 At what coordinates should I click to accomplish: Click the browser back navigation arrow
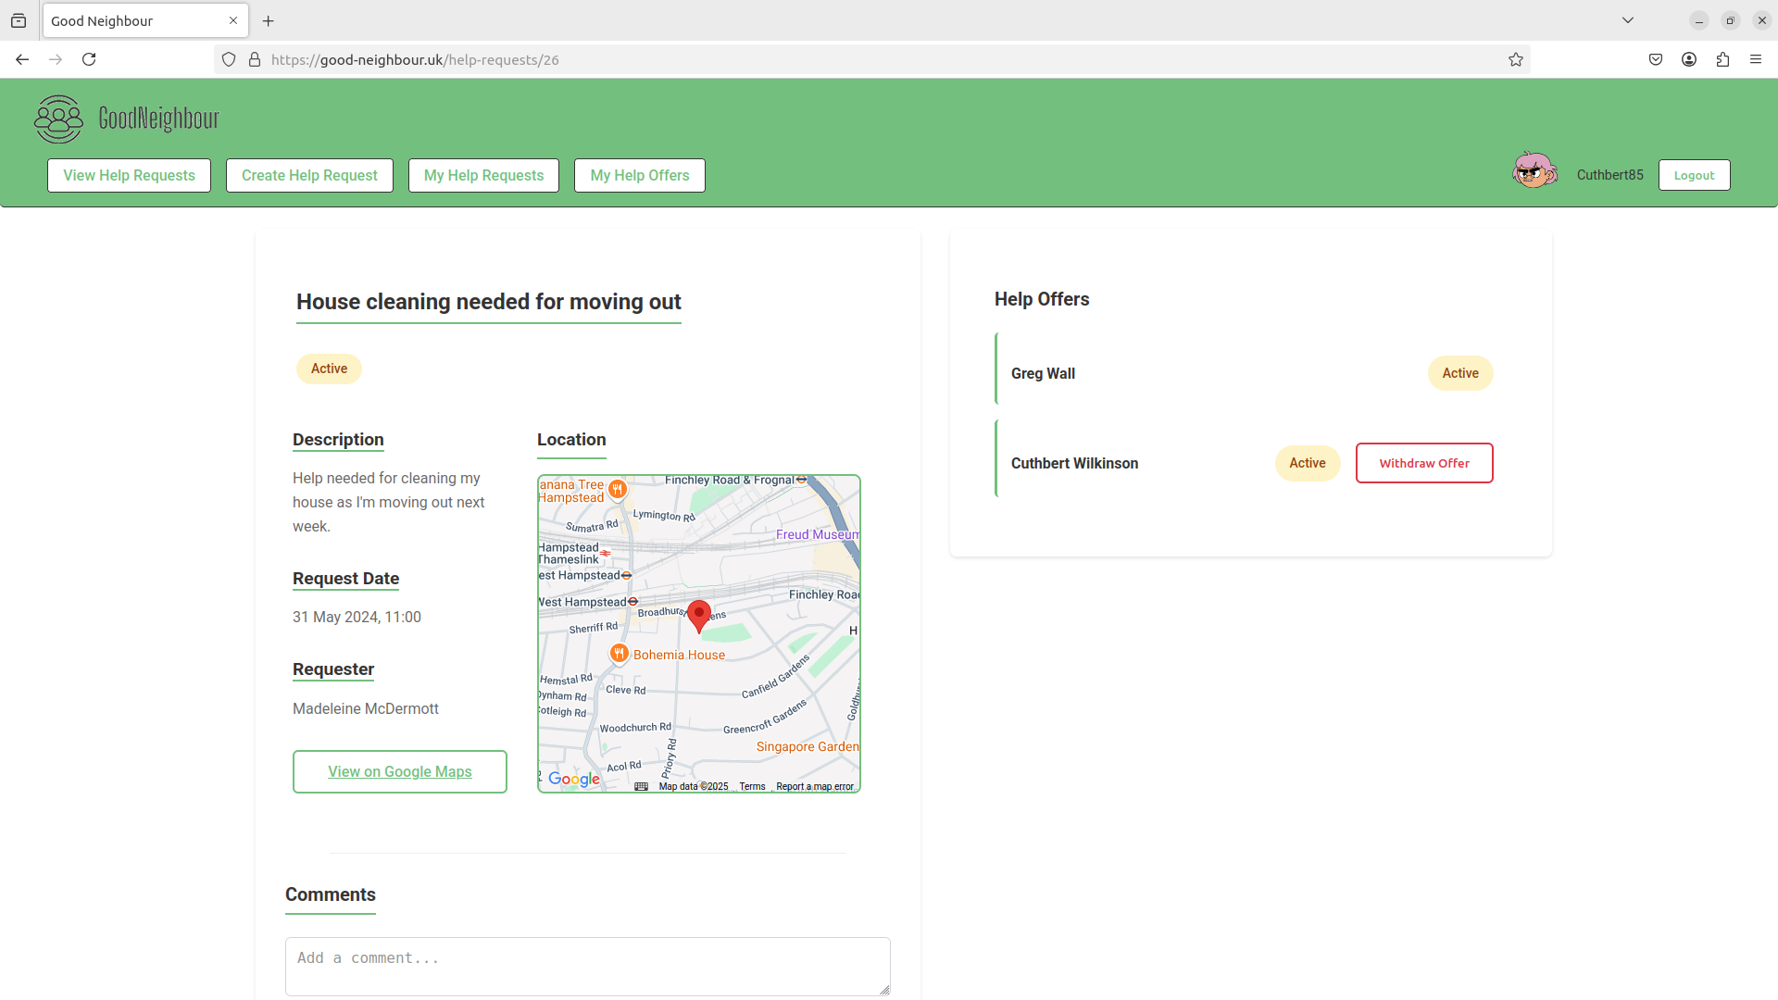point(22,58)
